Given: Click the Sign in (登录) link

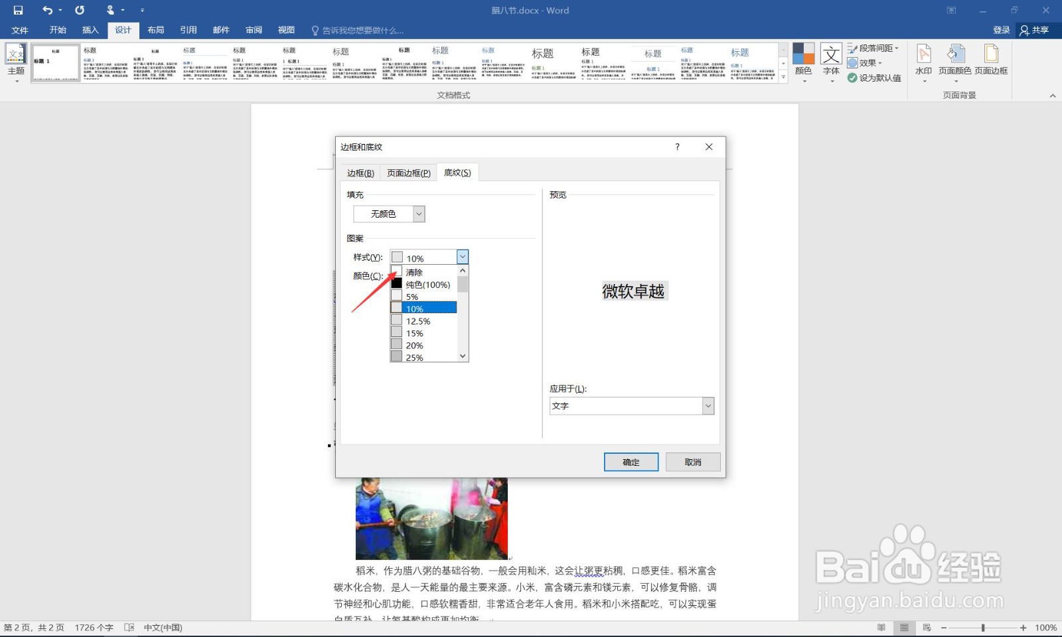Looking at the screenshot, I should click(x=1001, y=30).
